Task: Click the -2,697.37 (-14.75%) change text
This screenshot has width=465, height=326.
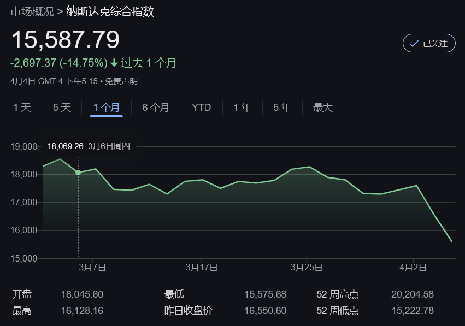Action: pyautogui.click(x=59, y=63)
